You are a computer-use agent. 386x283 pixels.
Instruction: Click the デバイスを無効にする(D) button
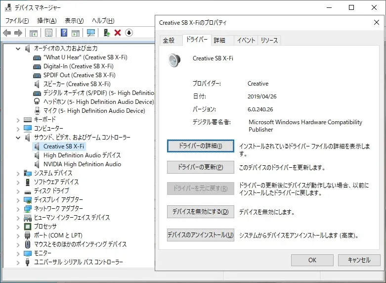tap(200, 212)
